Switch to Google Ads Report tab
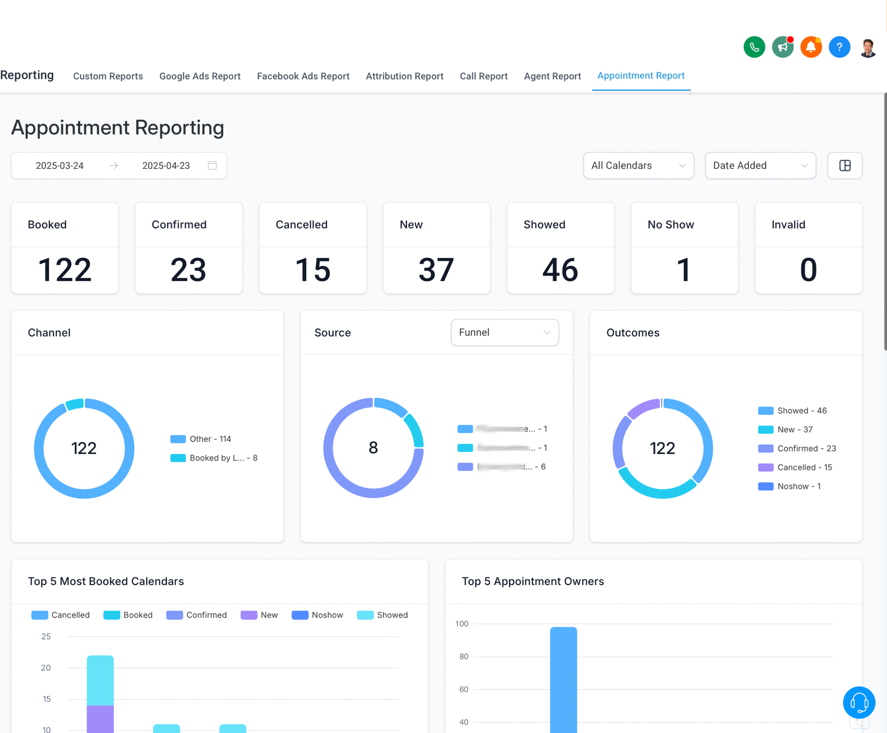887x733 pixels. pyautogui.click(x=200, y=76)
